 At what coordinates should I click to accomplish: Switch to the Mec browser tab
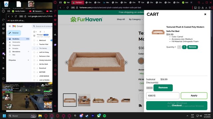106,2
